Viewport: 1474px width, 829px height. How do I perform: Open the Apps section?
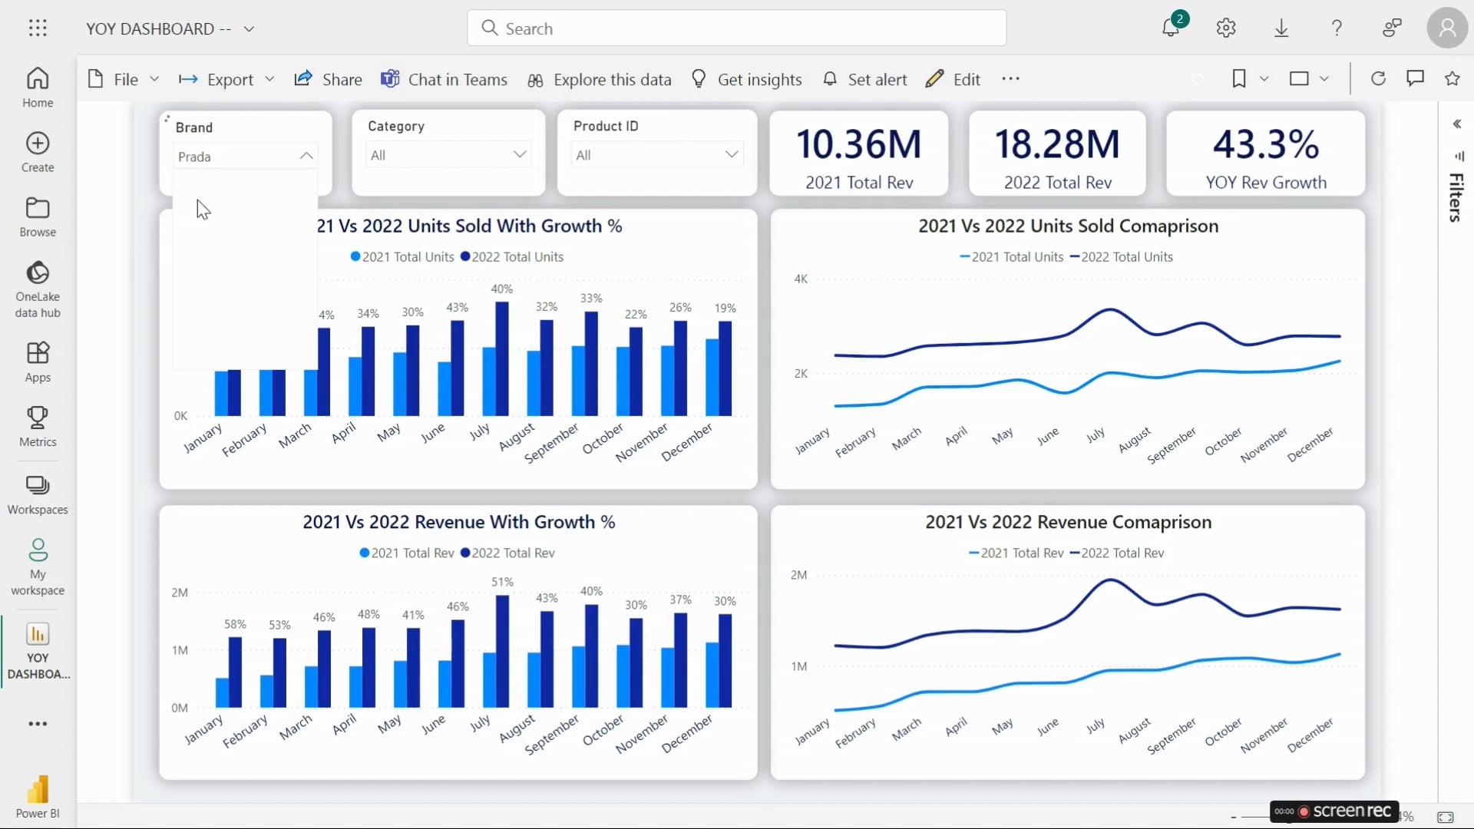[x=38, y=362]
